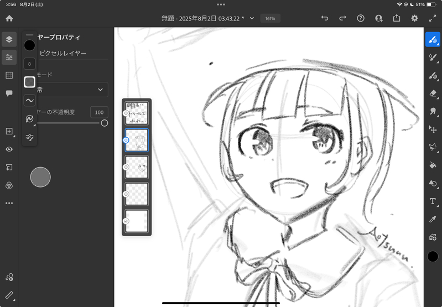Select the third layer thumbnail with eye sketch
Image resolution: width=442 pixels, height=307 pixels.
[x=137, y=167]
